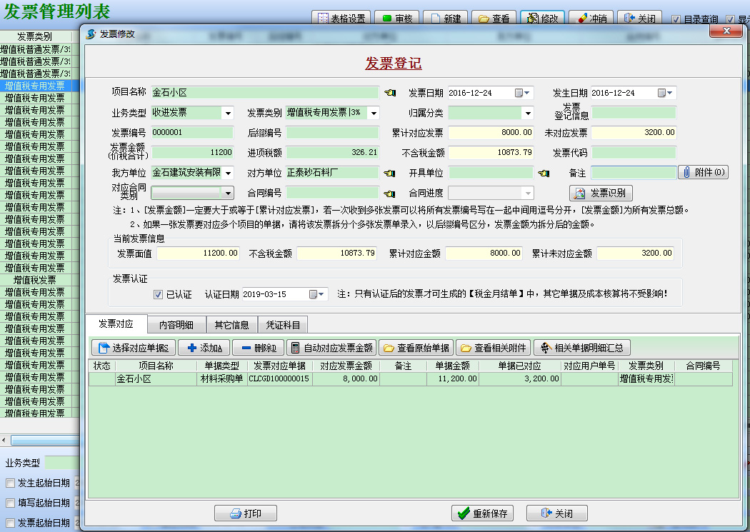Click the 冲销 write-off toolbar button
This screenshot has height=532, width=750.
(x=591, y=18)
